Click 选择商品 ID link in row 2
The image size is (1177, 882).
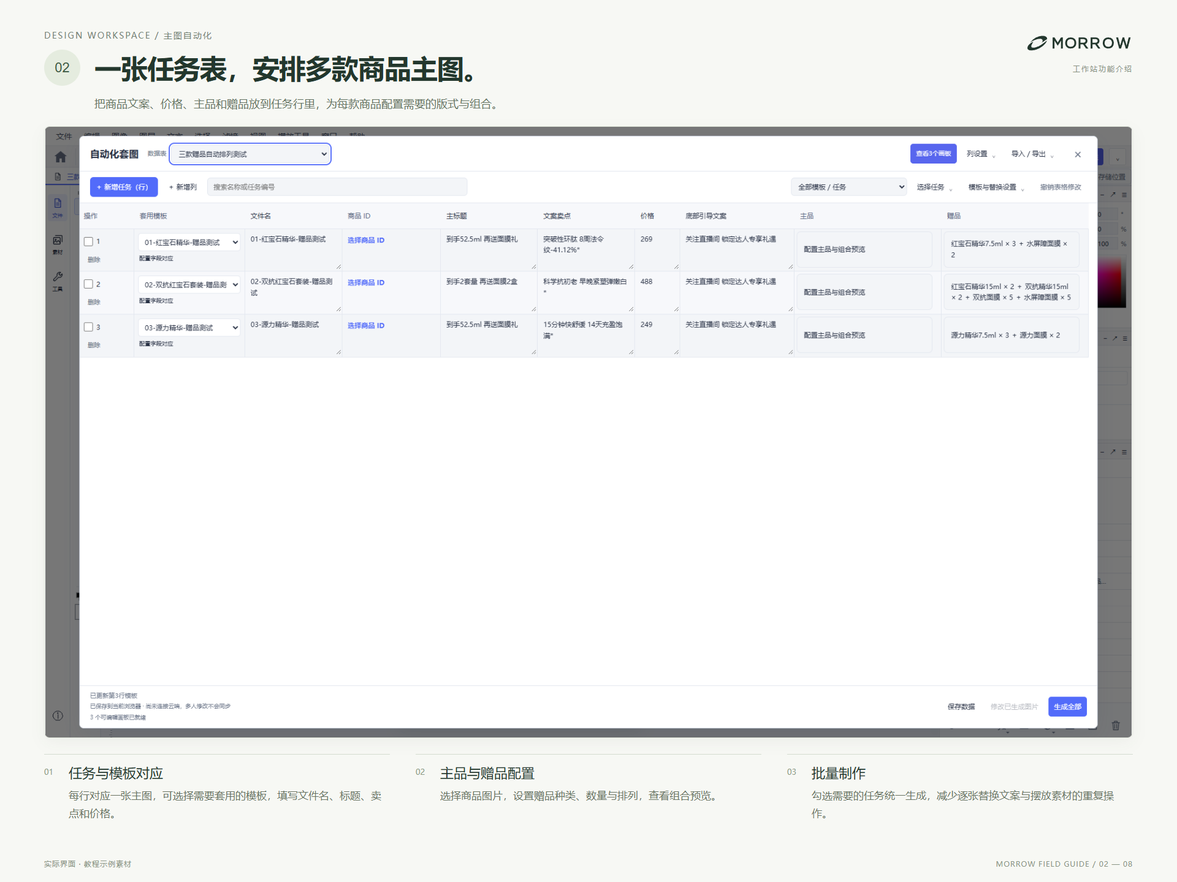366,282
